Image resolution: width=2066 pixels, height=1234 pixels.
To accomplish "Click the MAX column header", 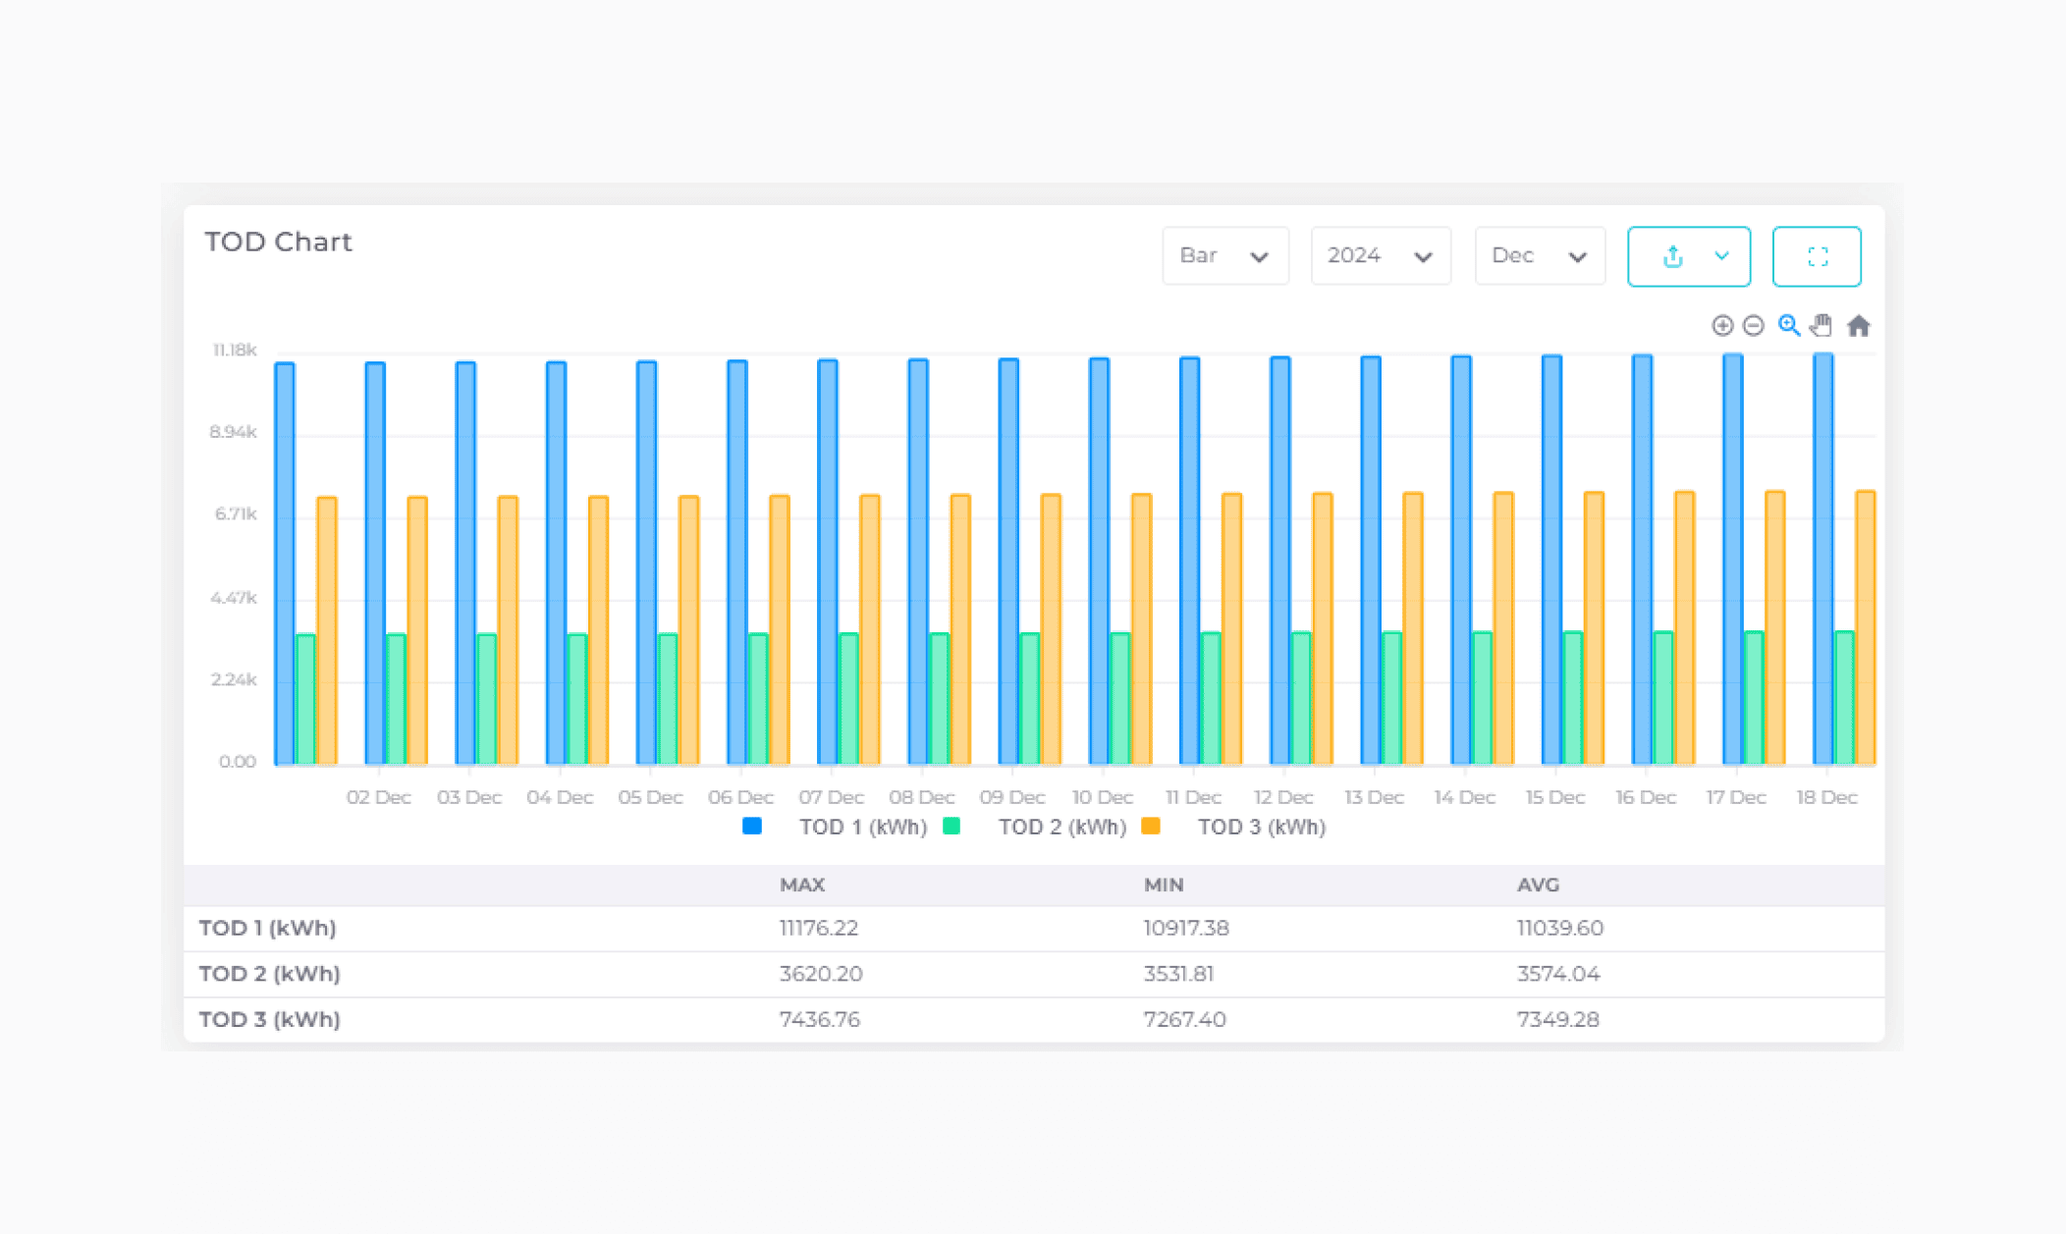I will coord(801,885).
